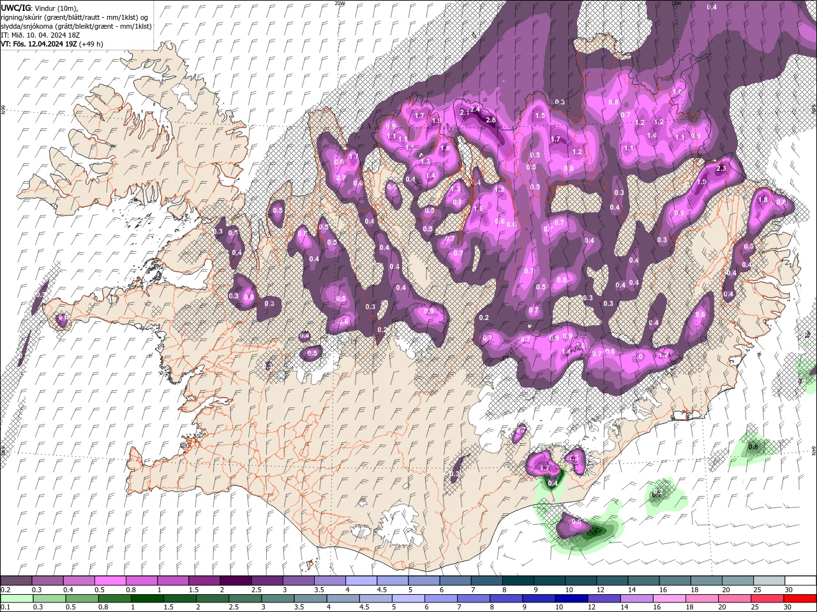The image size is (817, 612).
Task: Click the 'slydda/snjókoma' legend description line
Action: coord(76,26)
